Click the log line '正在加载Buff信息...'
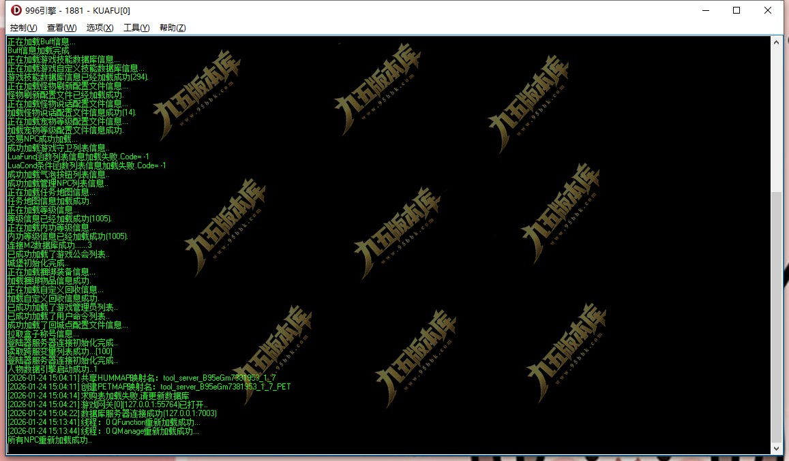The width and height of the screenshot is (789, 461). 42,42
